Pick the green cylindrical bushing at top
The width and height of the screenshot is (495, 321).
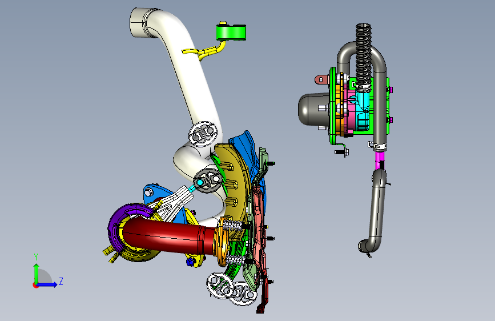coord(231,33)
